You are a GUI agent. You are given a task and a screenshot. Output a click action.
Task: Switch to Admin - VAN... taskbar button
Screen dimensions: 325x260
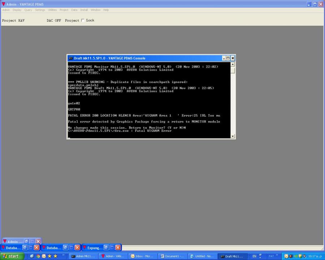(x=113, y=256)
